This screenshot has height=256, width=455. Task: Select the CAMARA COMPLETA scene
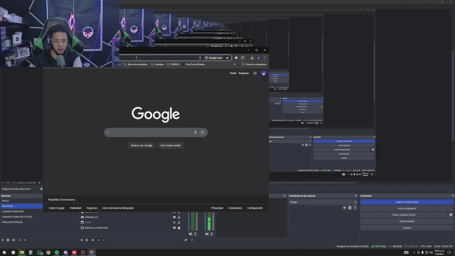21,212
